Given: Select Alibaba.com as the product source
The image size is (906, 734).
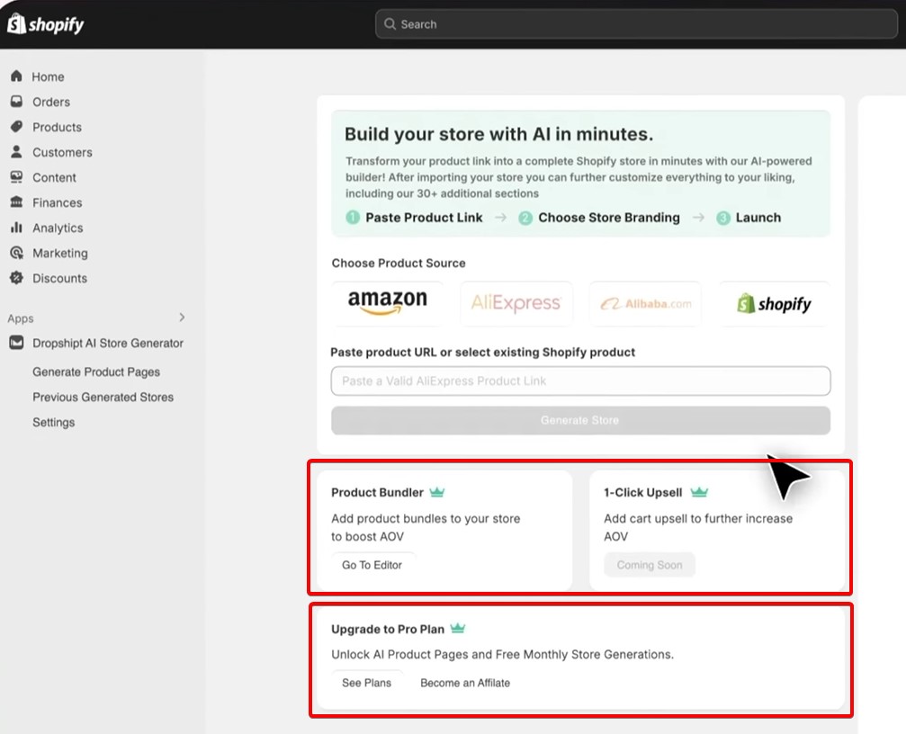Looking at the screenshot, I should pos(644,303).
